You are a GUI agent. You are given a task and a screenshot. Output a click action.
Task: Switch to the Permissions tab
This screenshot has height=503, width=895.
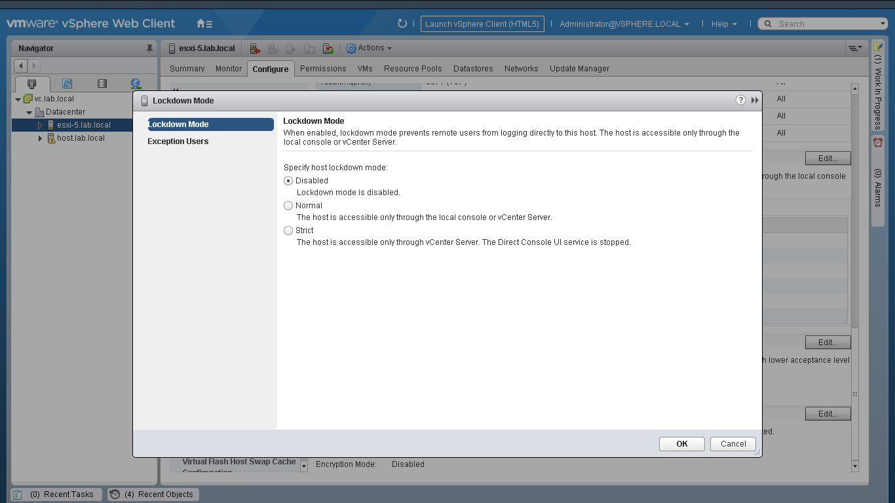coord(322,68)
